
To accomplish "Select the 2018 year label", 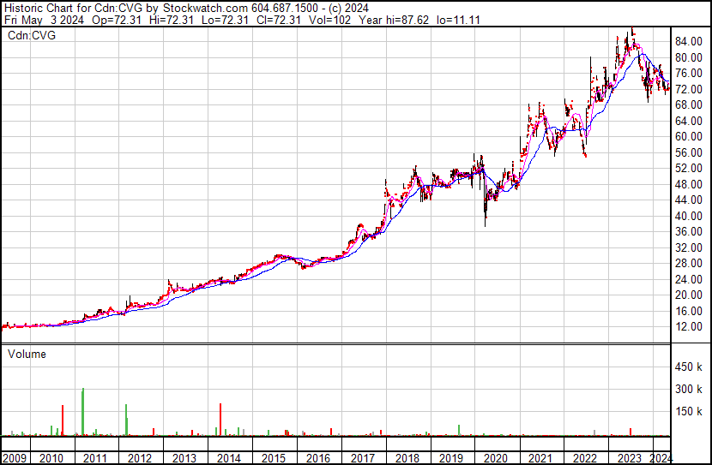I will [x=407, y=458].
